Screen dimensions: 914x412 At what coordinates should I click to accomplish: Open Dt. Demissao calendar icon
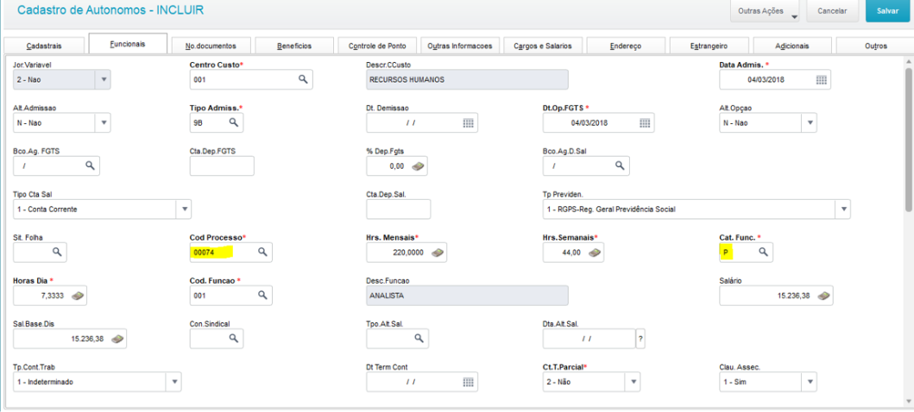point(469,122)
